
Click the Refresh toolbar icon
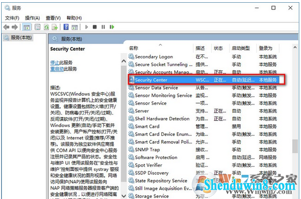(46, 27)
